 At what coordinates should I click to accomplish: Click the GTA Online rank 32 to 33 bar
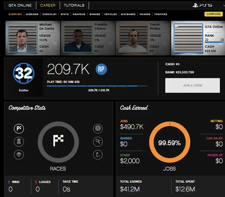click(x=214, y=42)
